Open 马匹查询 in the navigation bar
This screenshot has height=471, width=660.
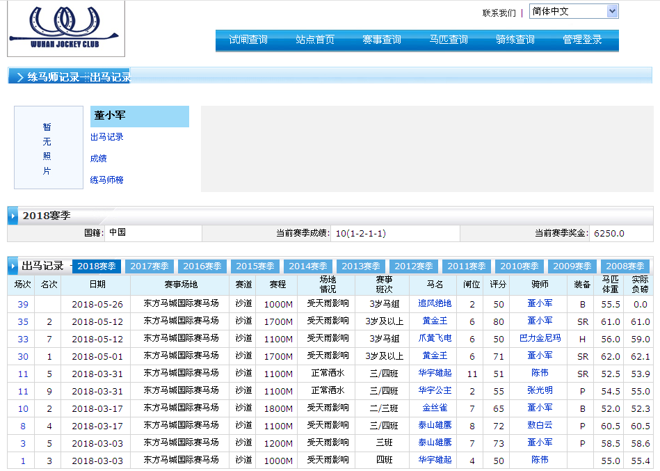click(x=448, y=40)
